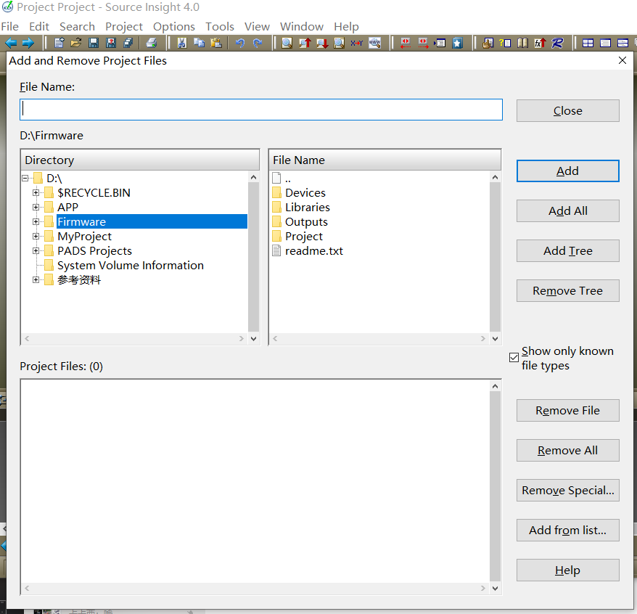Click the Remove Tree button
Viewport: 637px width, 614px height.
coord(567,290)
